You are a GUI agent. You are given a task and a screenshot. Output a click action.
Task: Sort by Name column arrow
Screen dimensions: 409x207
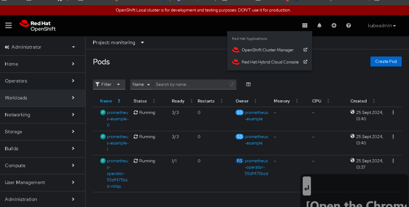point(119,101)
